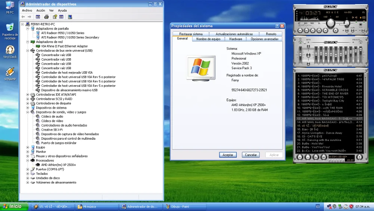
Task: Toggle the equalizer power on button
Action: pos(300,43)
